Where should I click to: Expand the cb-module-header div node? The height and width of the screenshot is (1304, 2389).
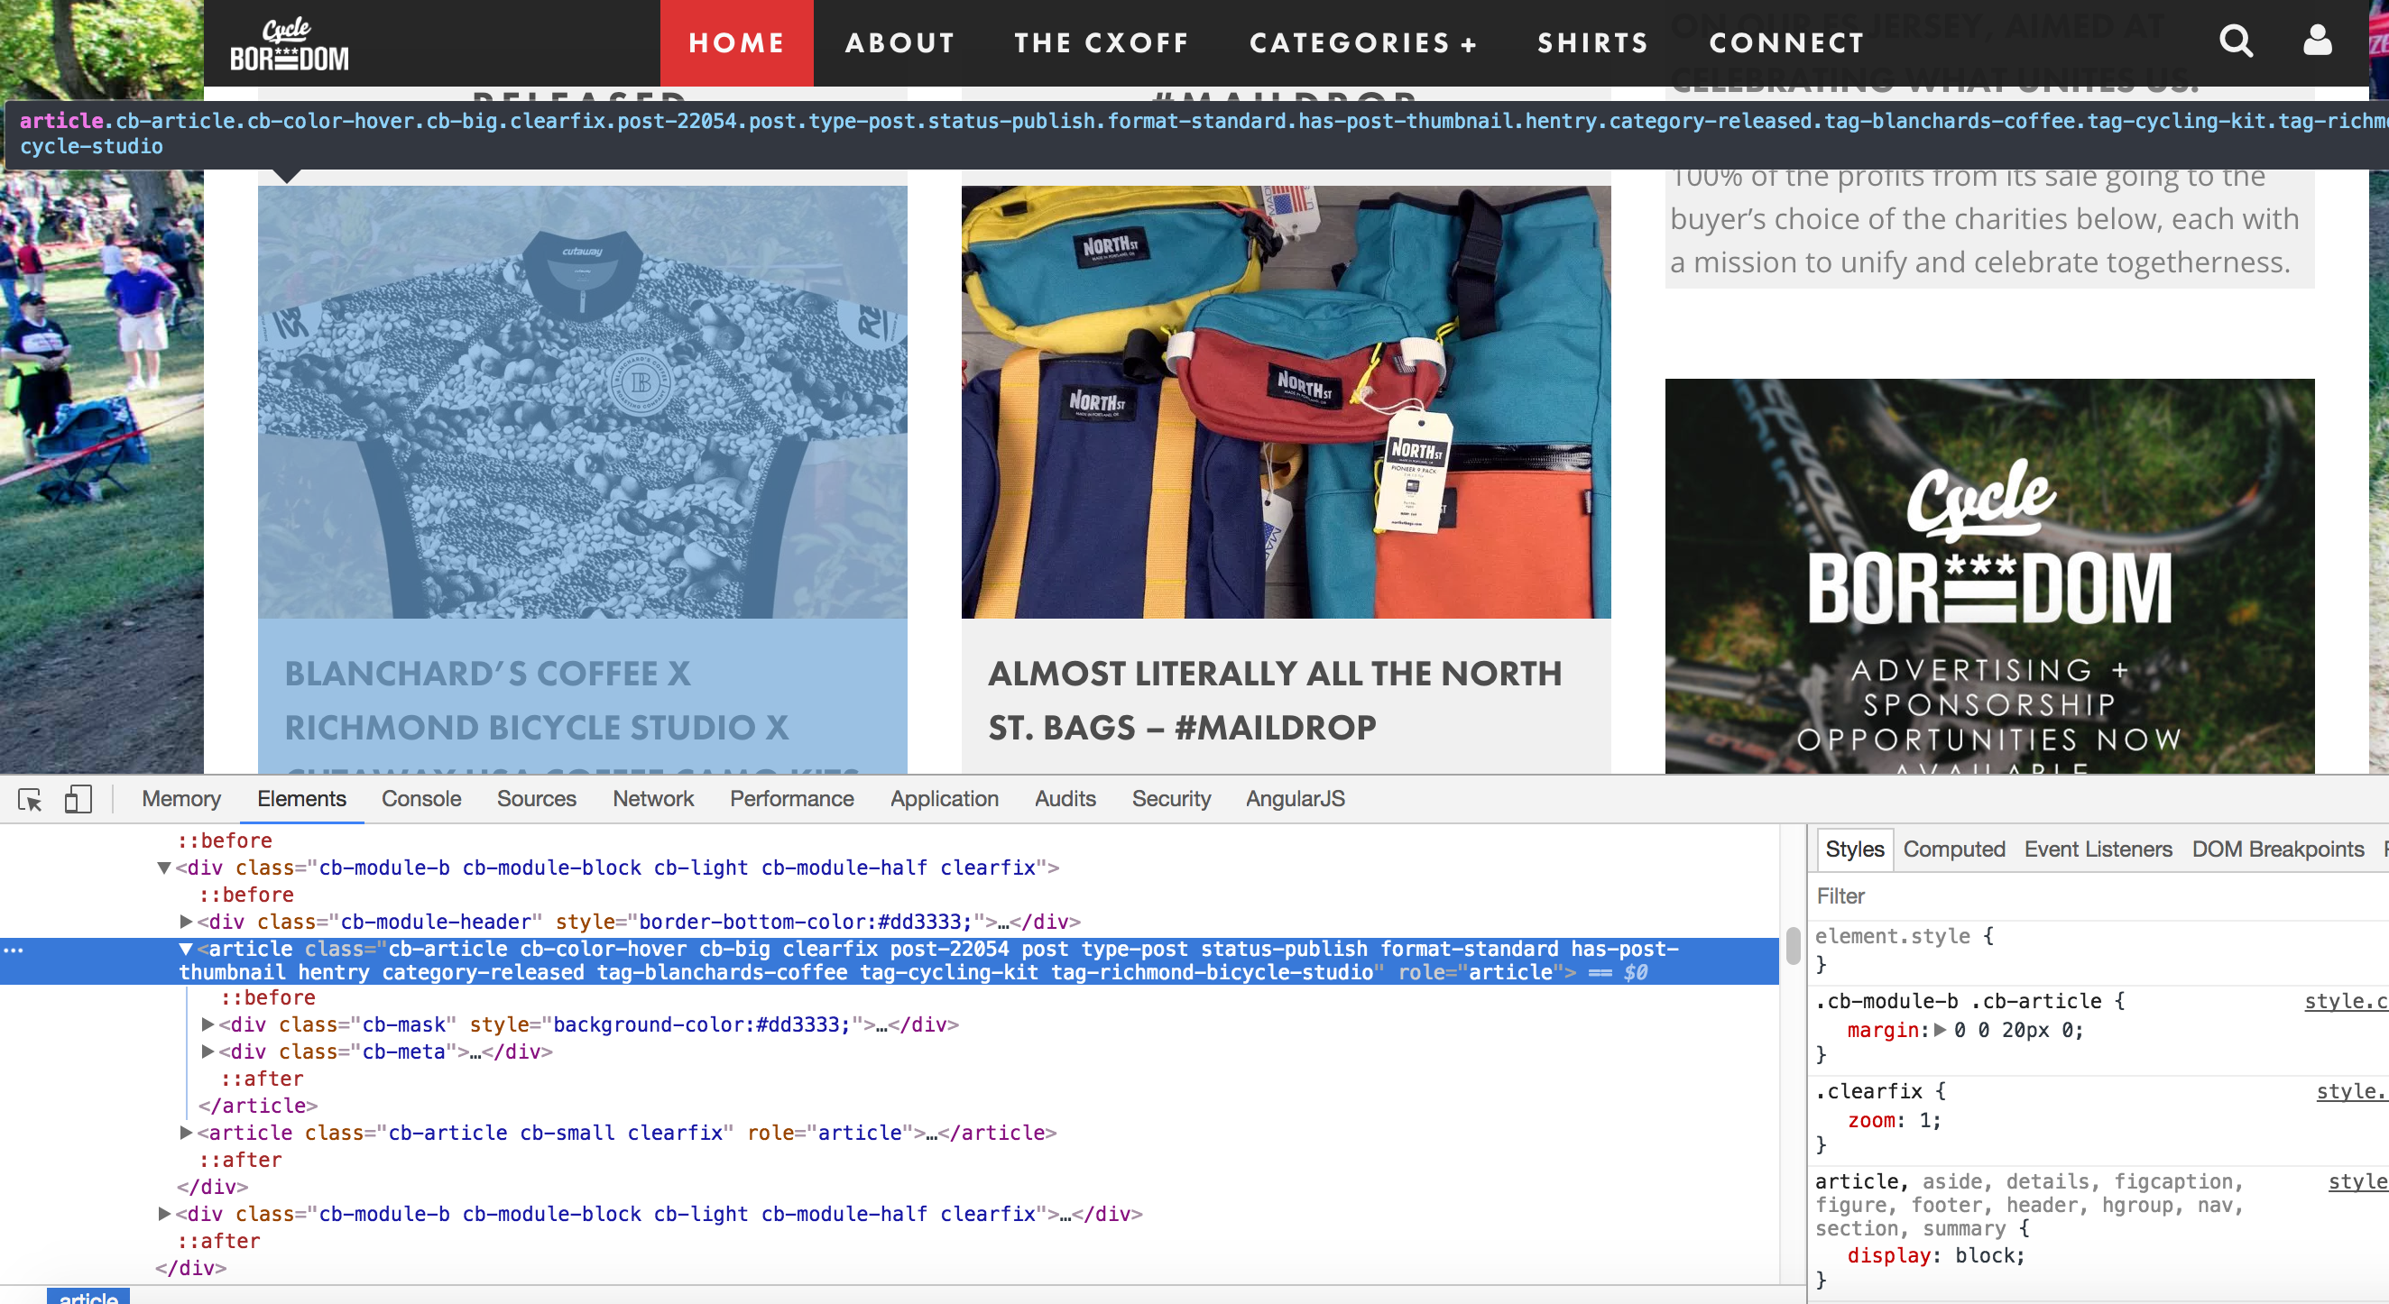point(186,923)
